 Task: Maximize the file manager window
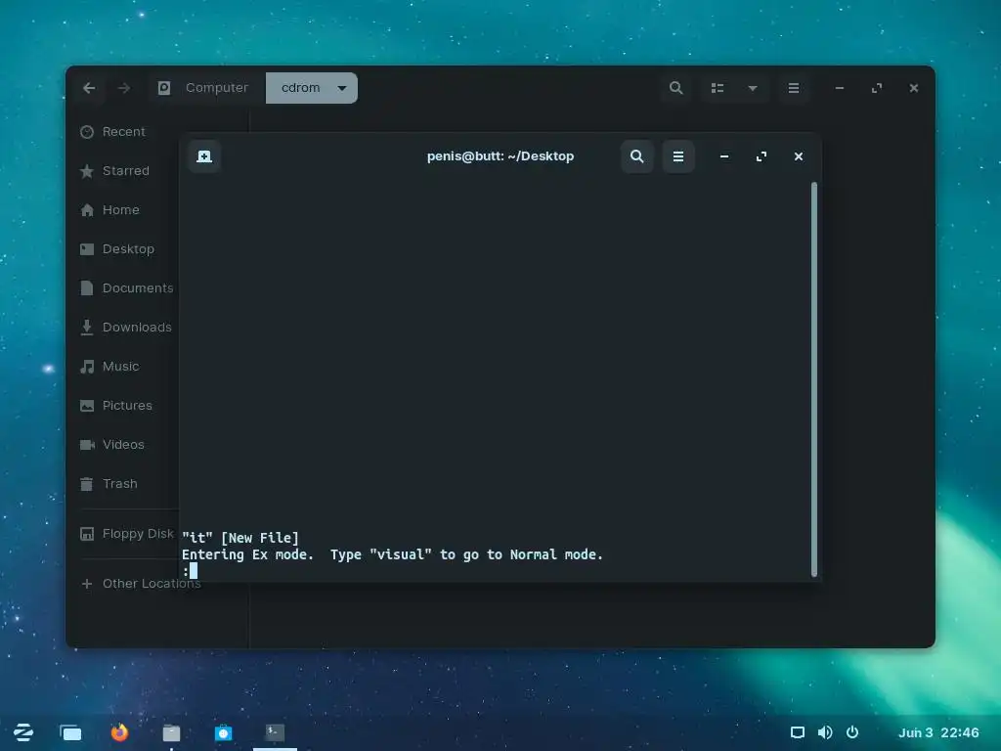pos(877,88)
